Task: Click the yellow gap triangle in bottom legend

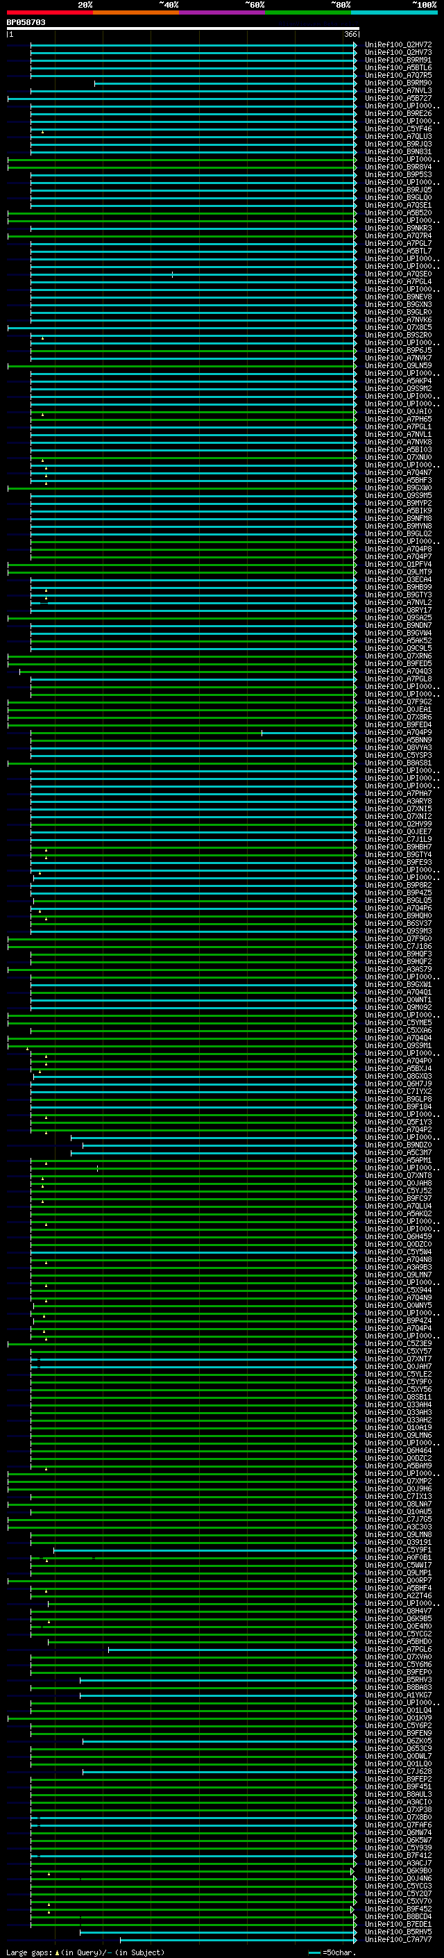Action: tap(57, 1952)
